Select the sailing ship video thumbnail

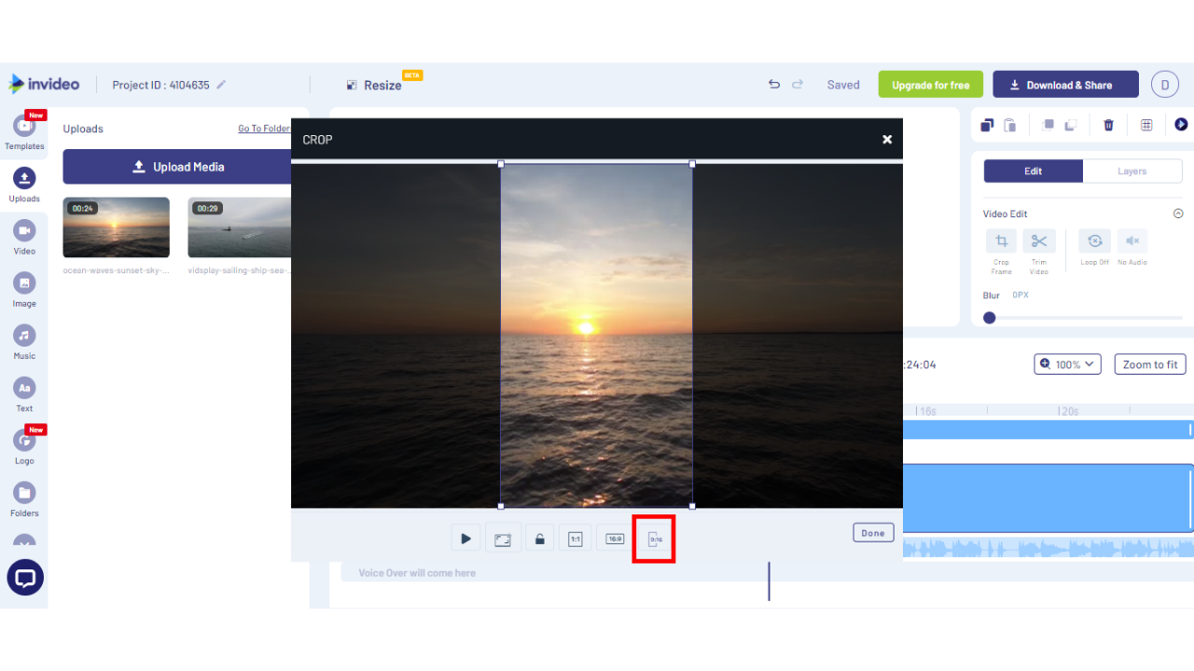[x=239, y=226]
